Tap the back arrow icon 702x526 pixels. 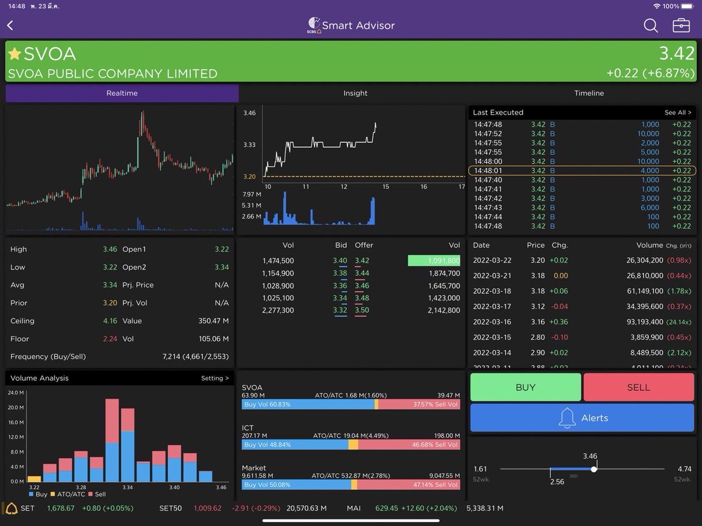click(x=10, y=25)
